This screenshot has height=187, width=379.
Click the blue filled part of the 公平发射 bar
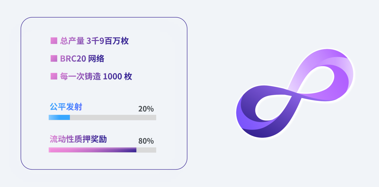coord(59,118)
